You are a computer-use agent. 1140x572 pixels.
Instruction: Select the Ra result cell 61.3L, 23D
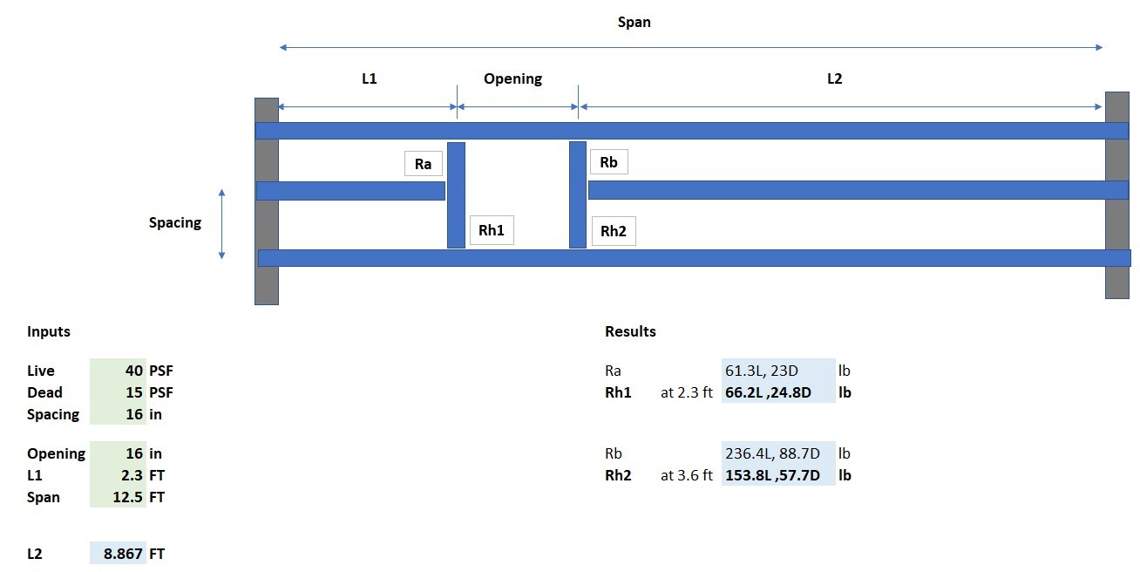click(x=778, y=371)
